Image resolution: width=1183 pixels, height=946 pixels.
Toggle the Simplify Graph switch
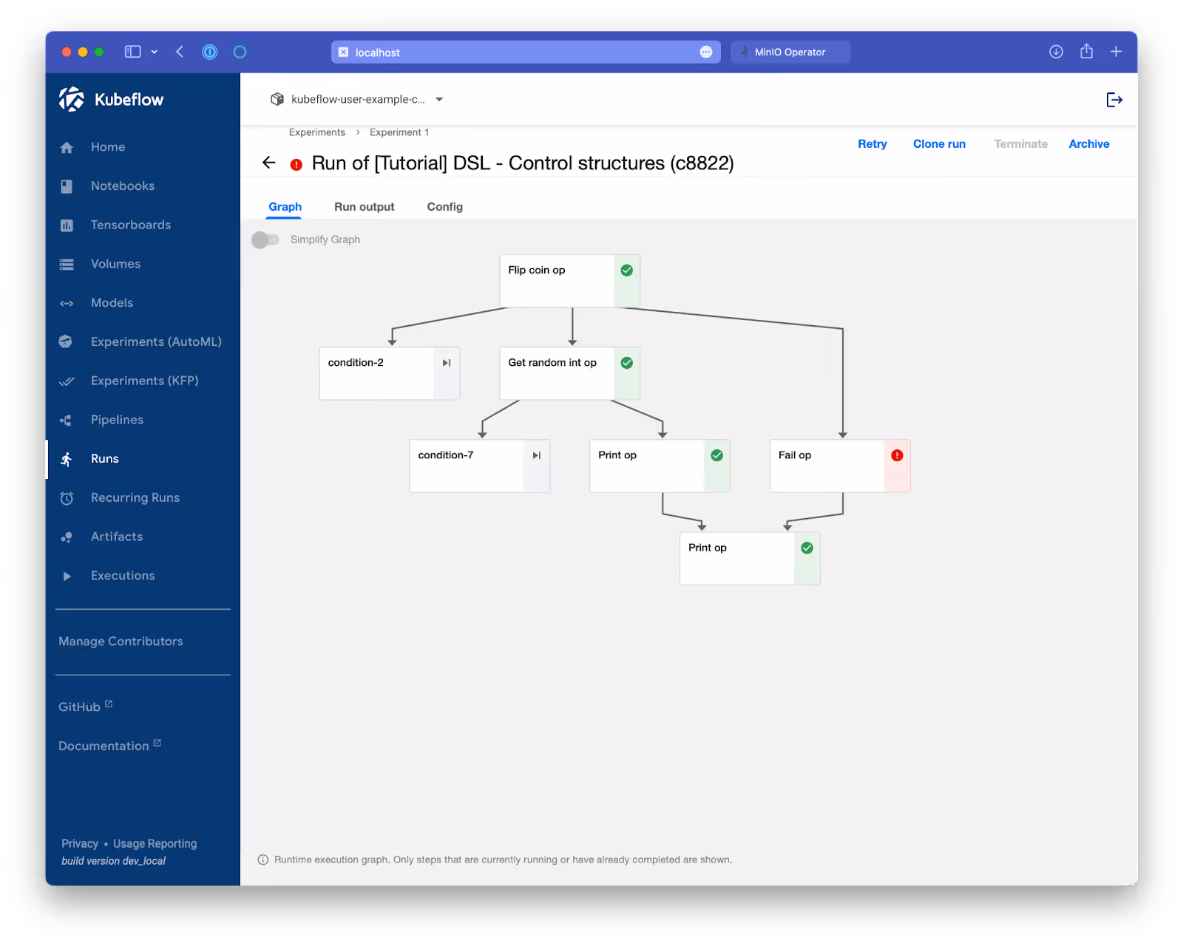tap(265, 239)
